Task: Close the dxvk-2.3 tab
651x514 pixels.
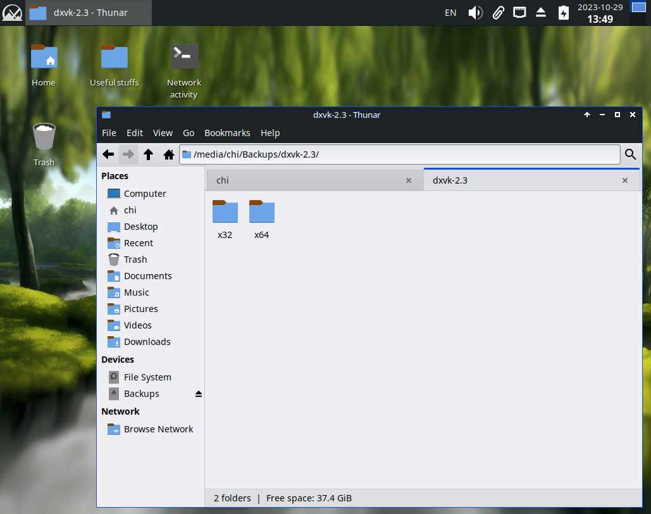Action: [x=625, y=180]
